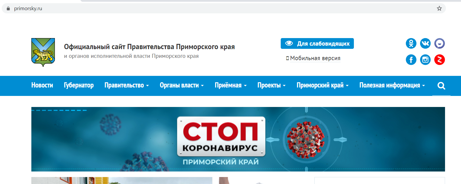Viewport: 461px width, 184px height.
Task: Open the Instagram profile icon
Action: (x=425, y=60)
